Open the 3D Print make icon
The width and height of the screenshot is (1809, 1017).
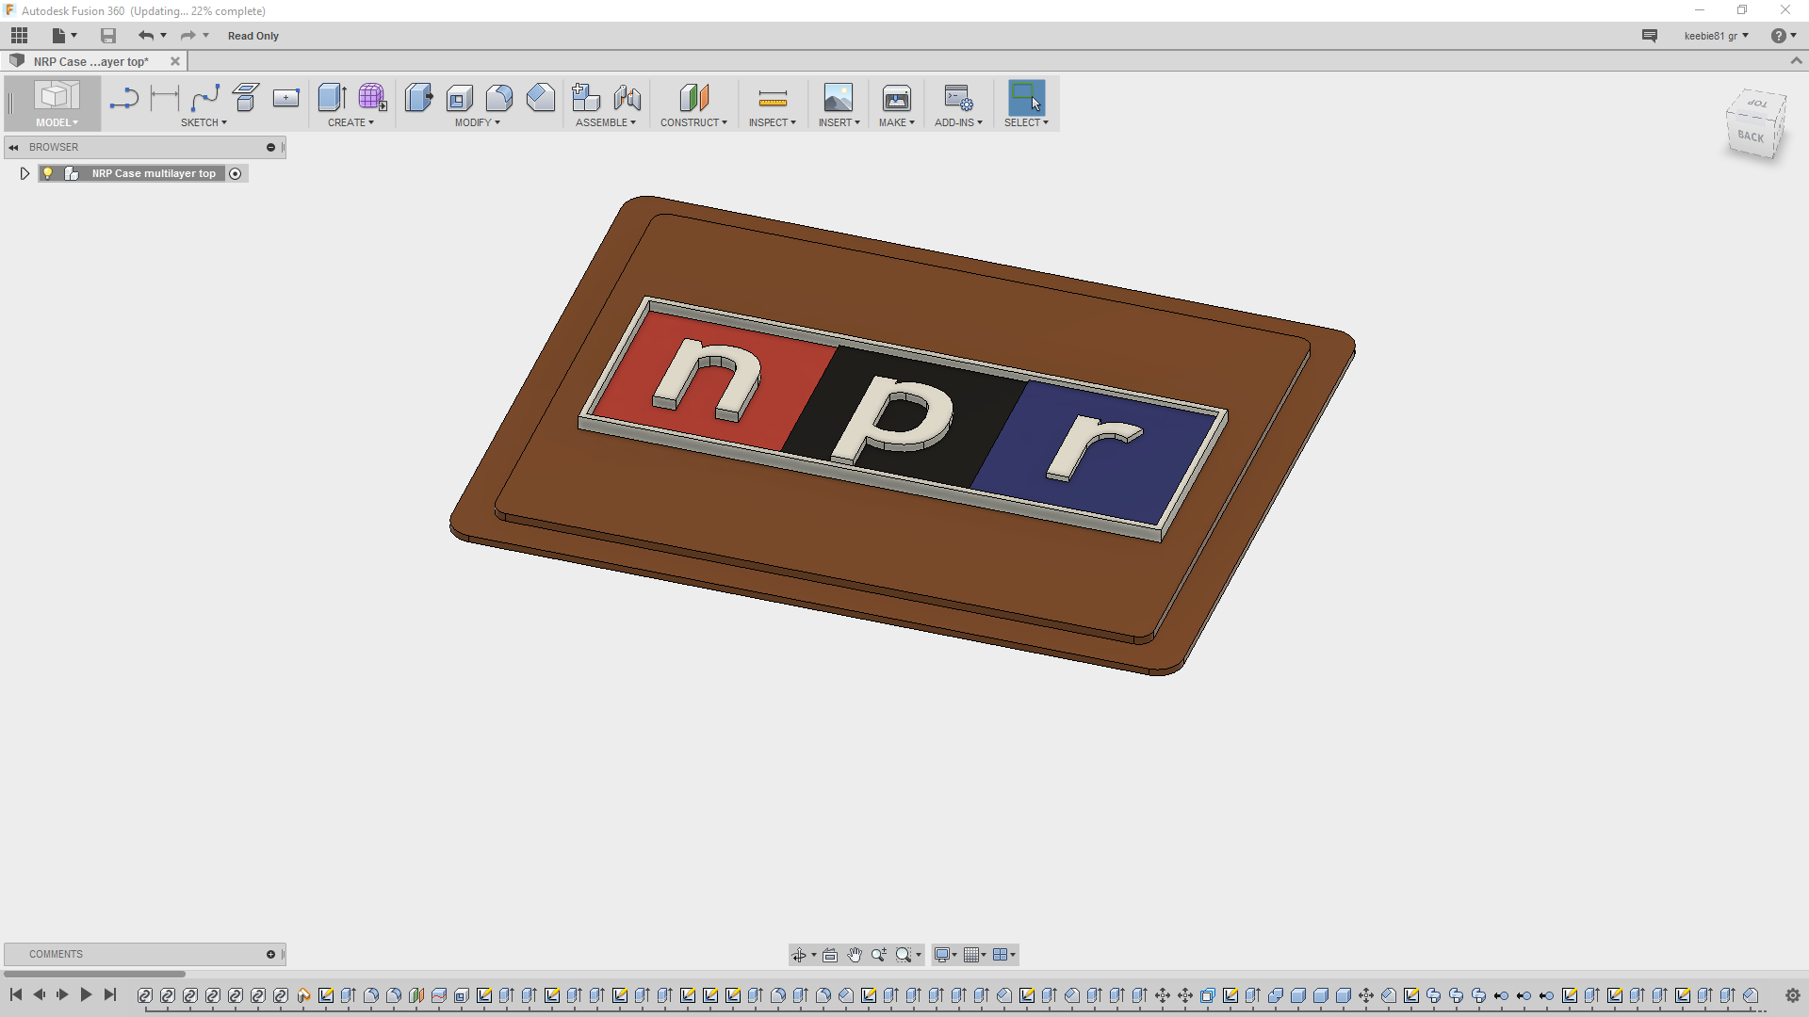(896, 98)
